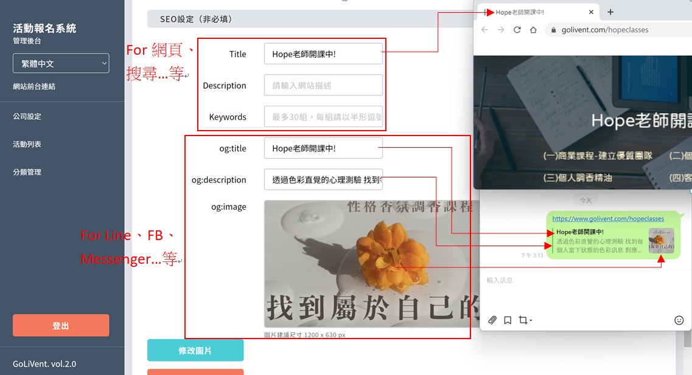Reload the page with the refresh icon

[517, 30]
